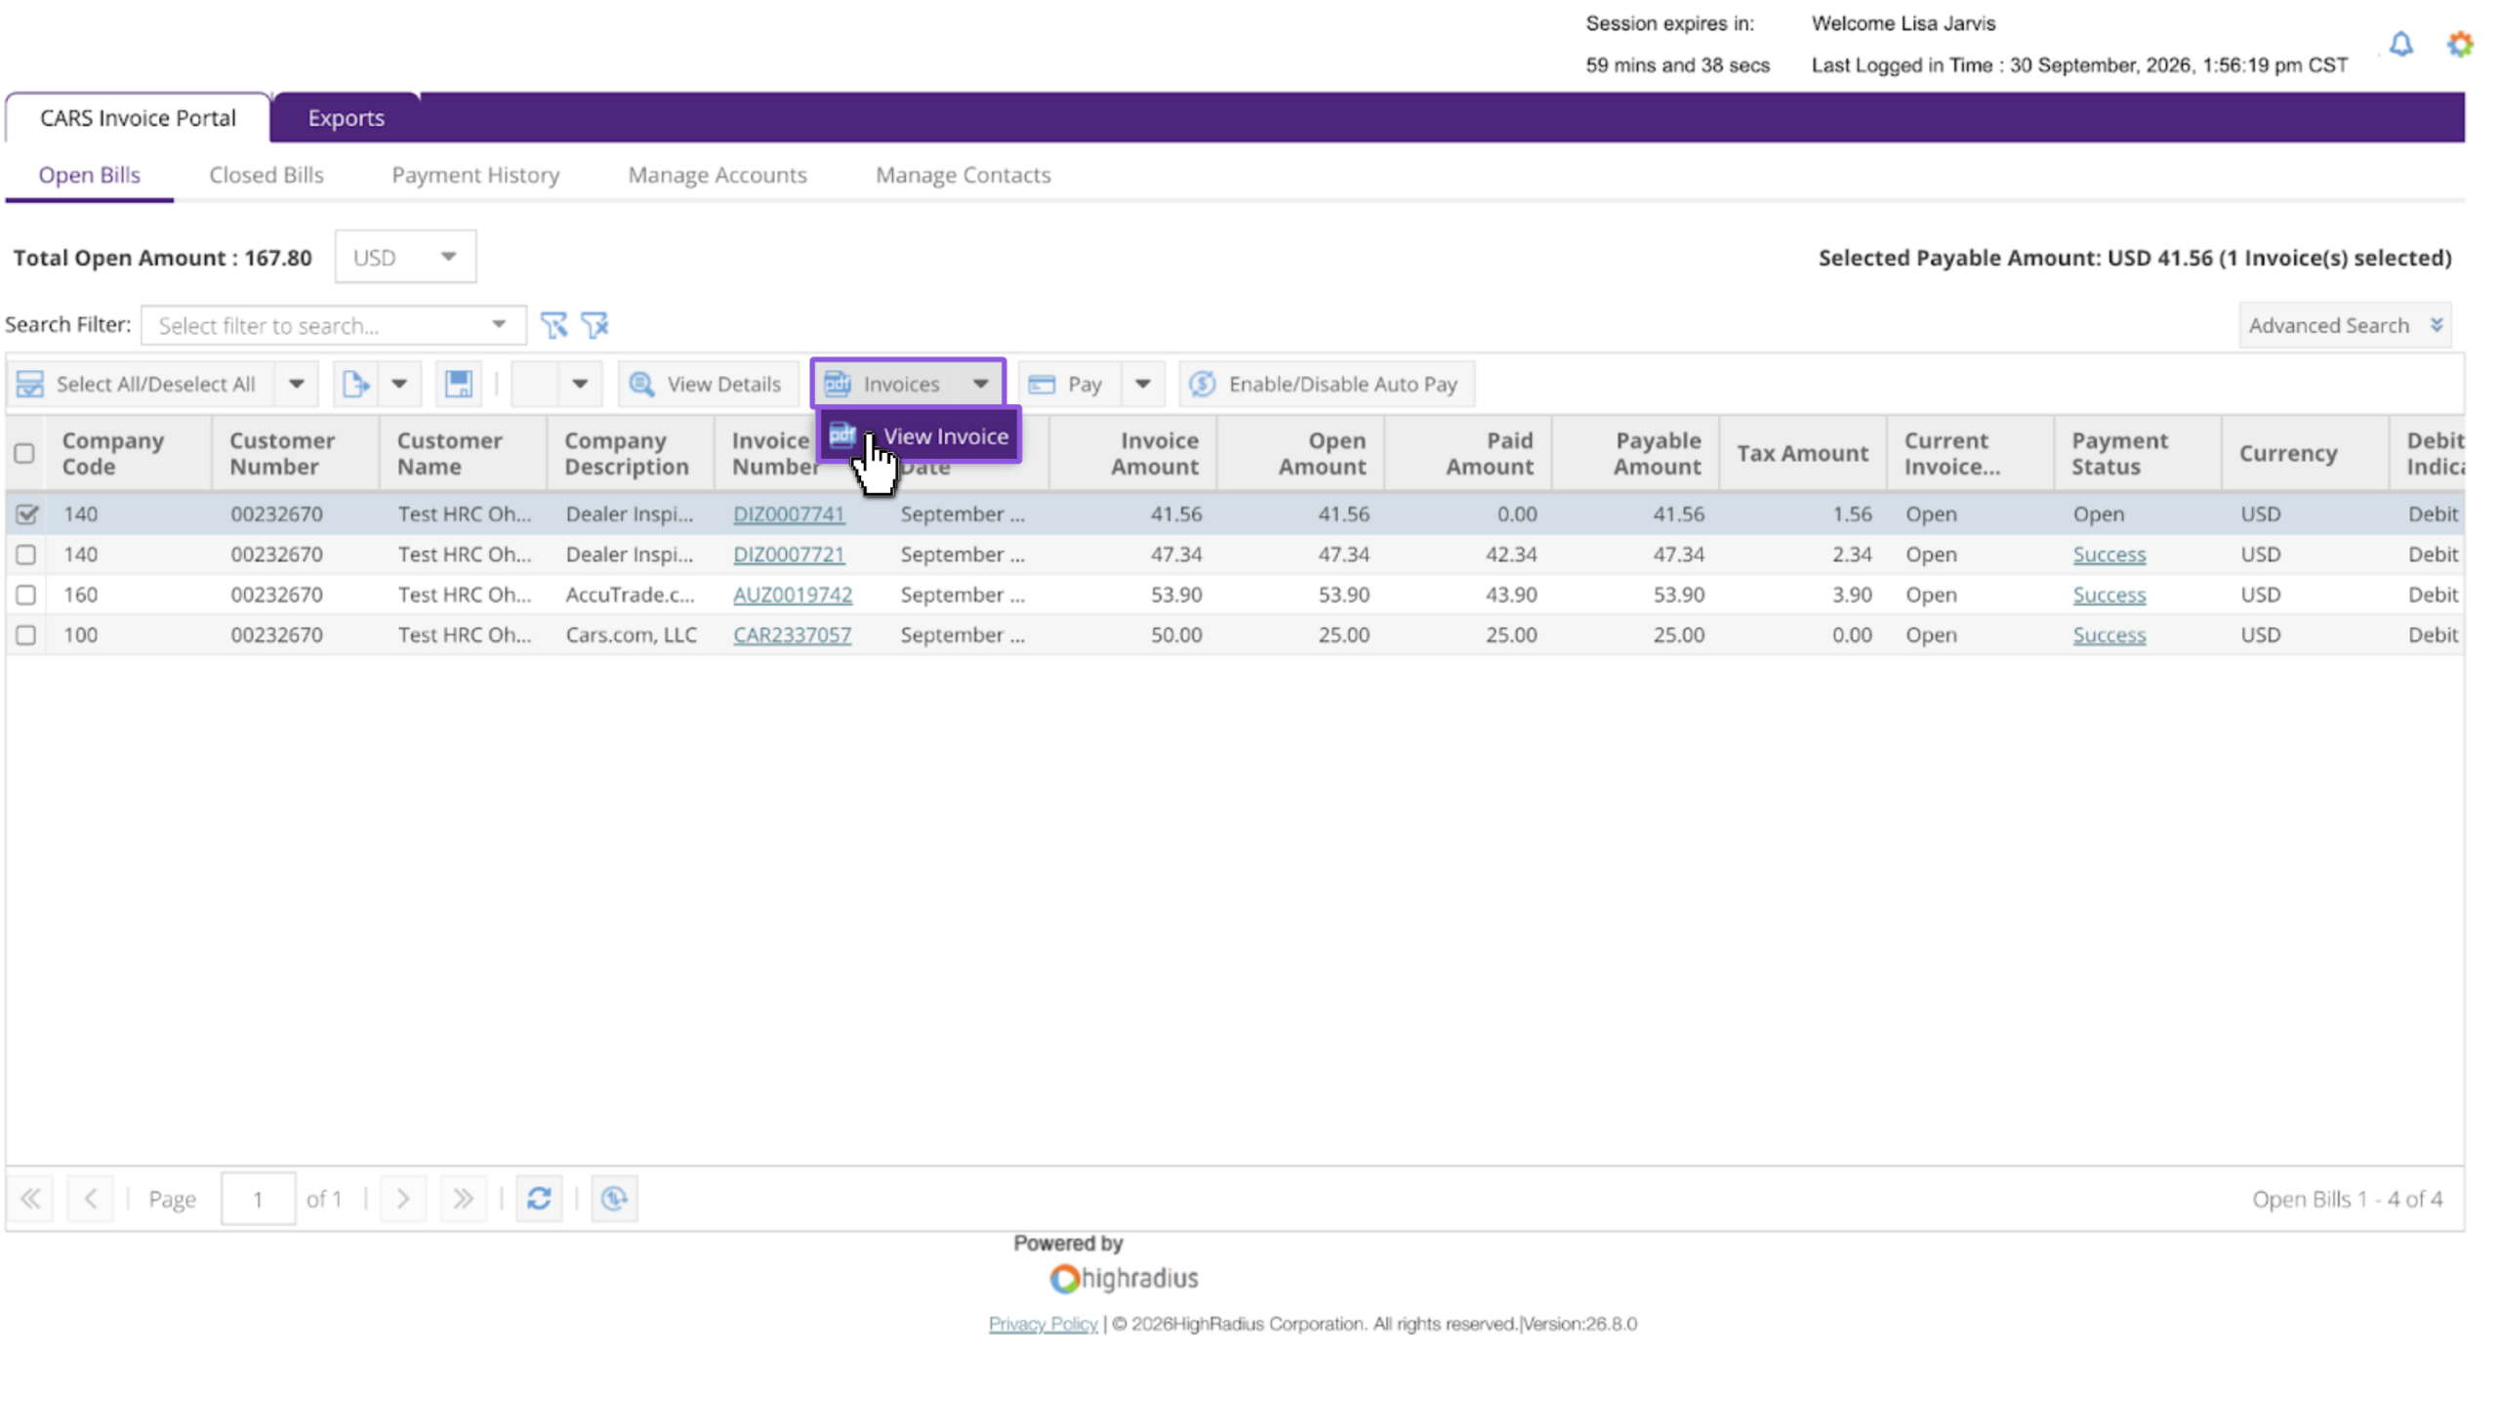Click the page number input field
Screen dimensions: 2499x1403
click(x=259, y=1198)
